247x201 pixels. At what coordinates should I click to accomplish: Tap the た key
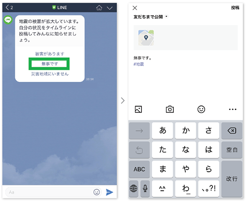[162, 150]
